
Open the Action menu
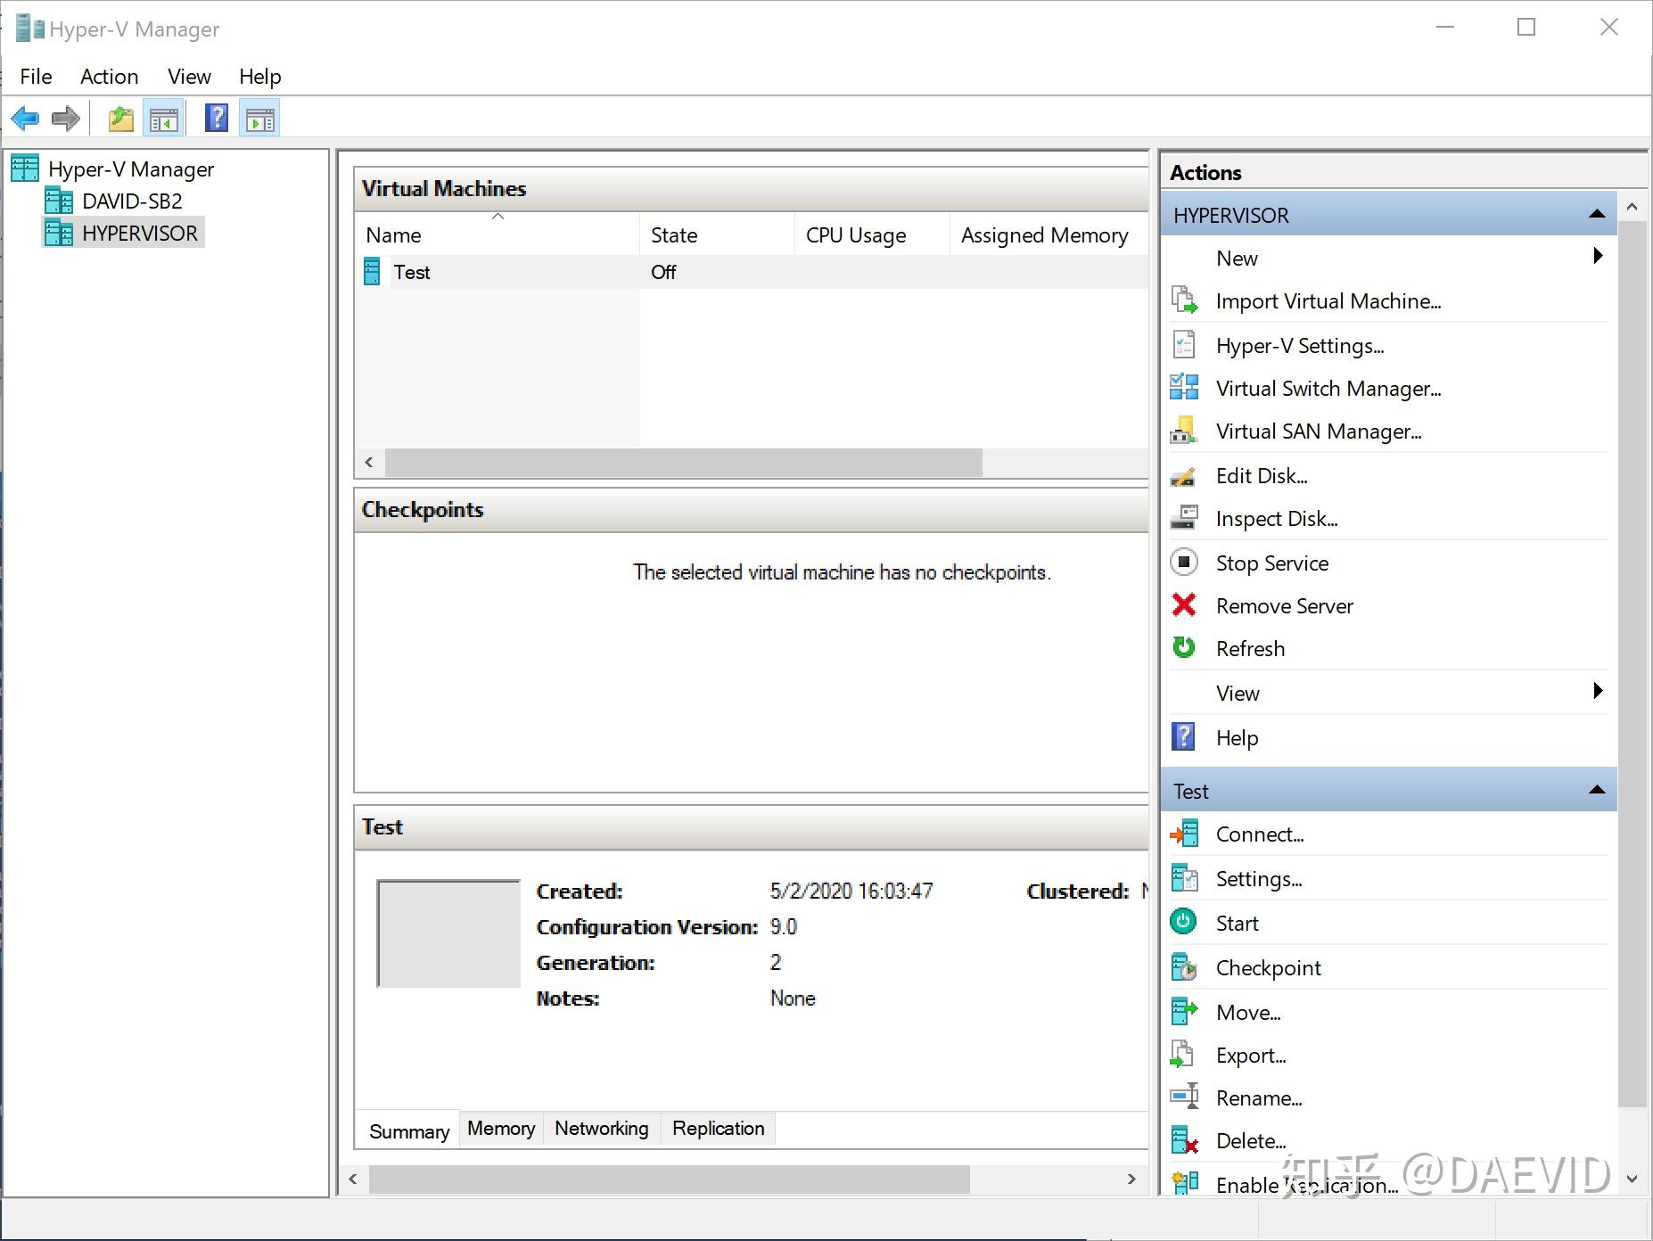109,77
